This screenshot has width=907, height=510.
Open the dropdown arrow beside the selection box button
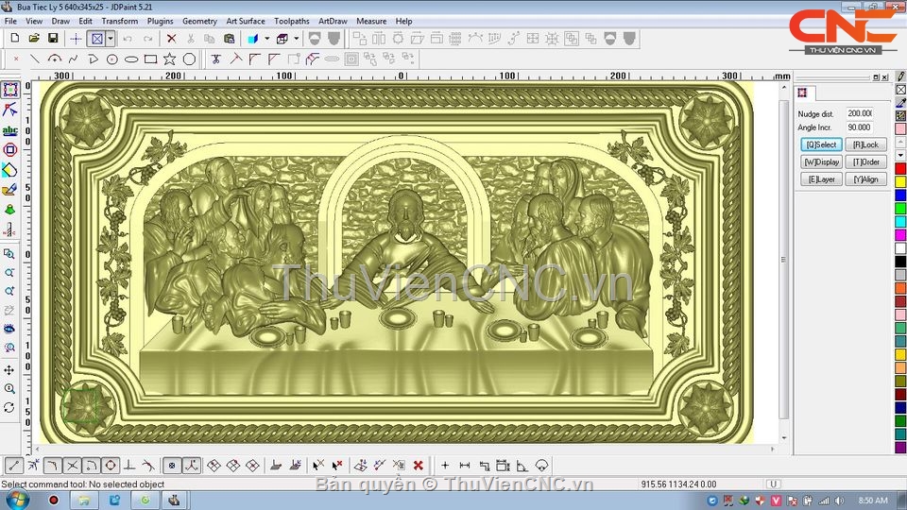(x=110, y=39)
